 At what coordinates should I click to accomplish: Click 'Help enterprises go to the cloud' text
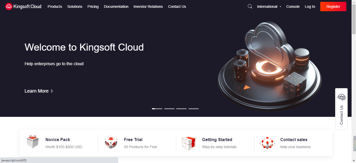click(54, 64)
